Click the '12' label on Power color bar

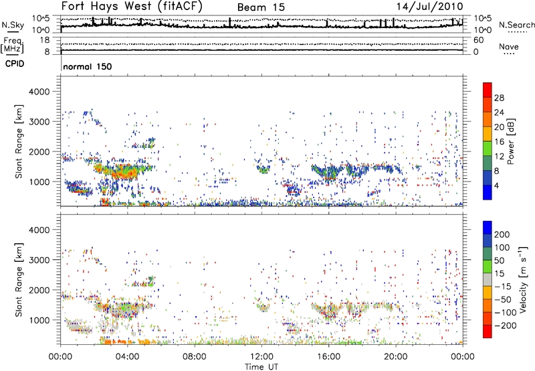(499, 157)
